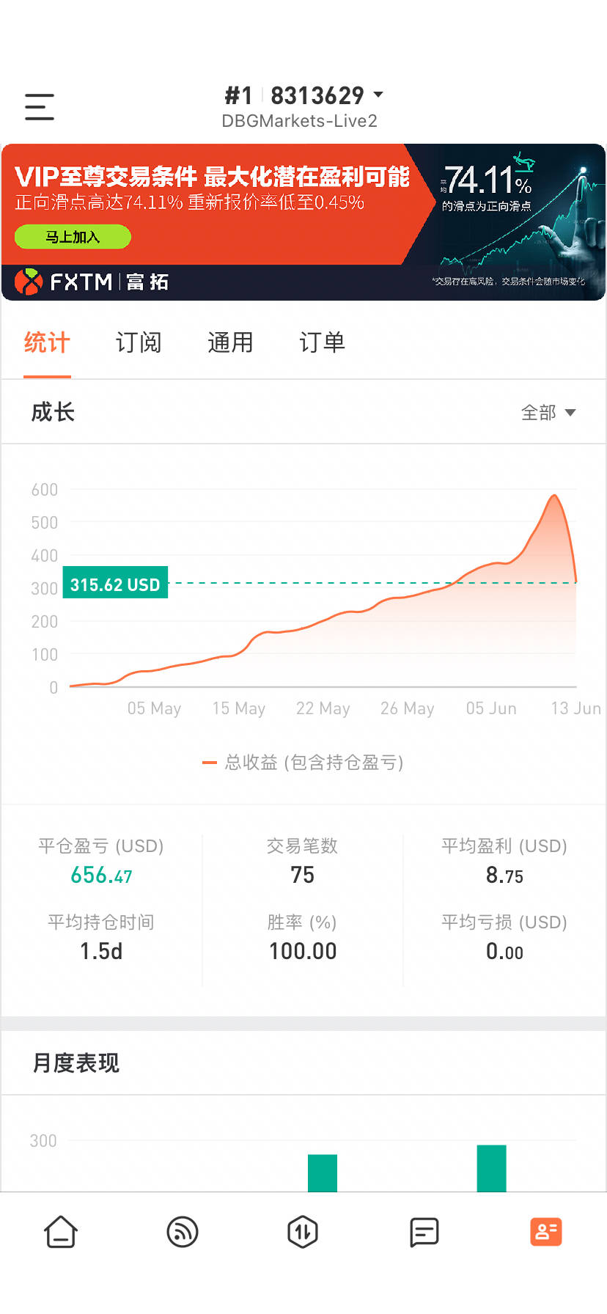Open the trade arrows hexagon icon
This screenshot has width=607, height=1314.
[x=303, y=1232]
